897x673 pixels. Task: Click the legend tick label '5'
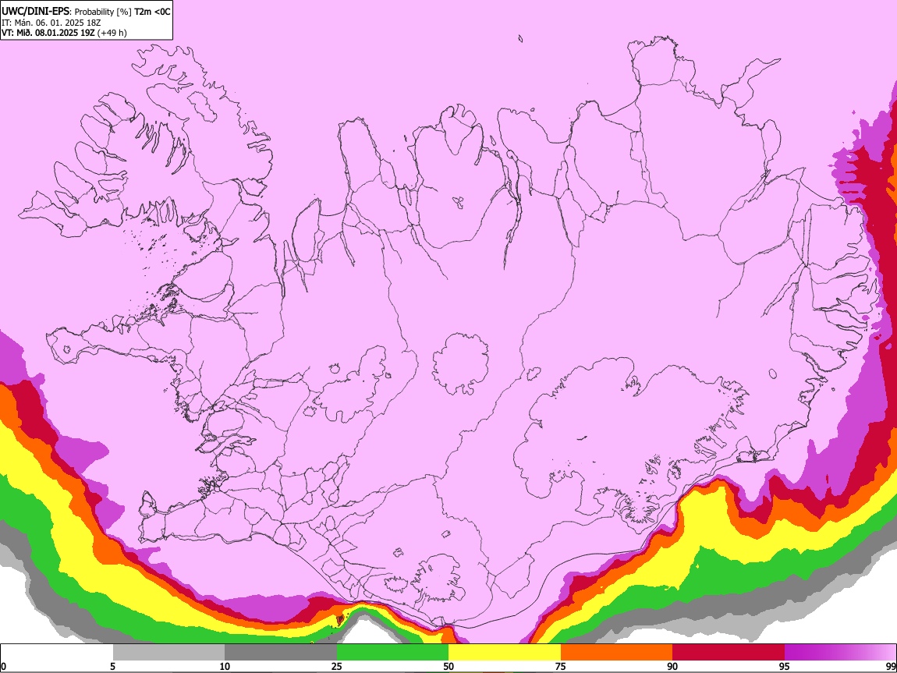pos(112,667)
